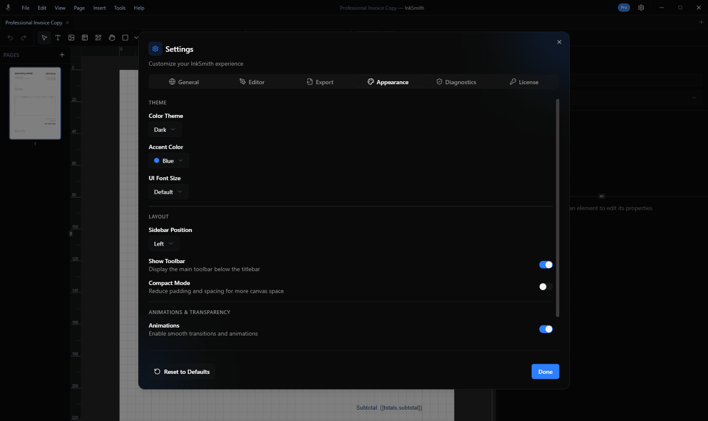Click the ANIMATIONS & TRANSPARENCY heading
This screenshot has height=421, width=708.
(190, 312)
